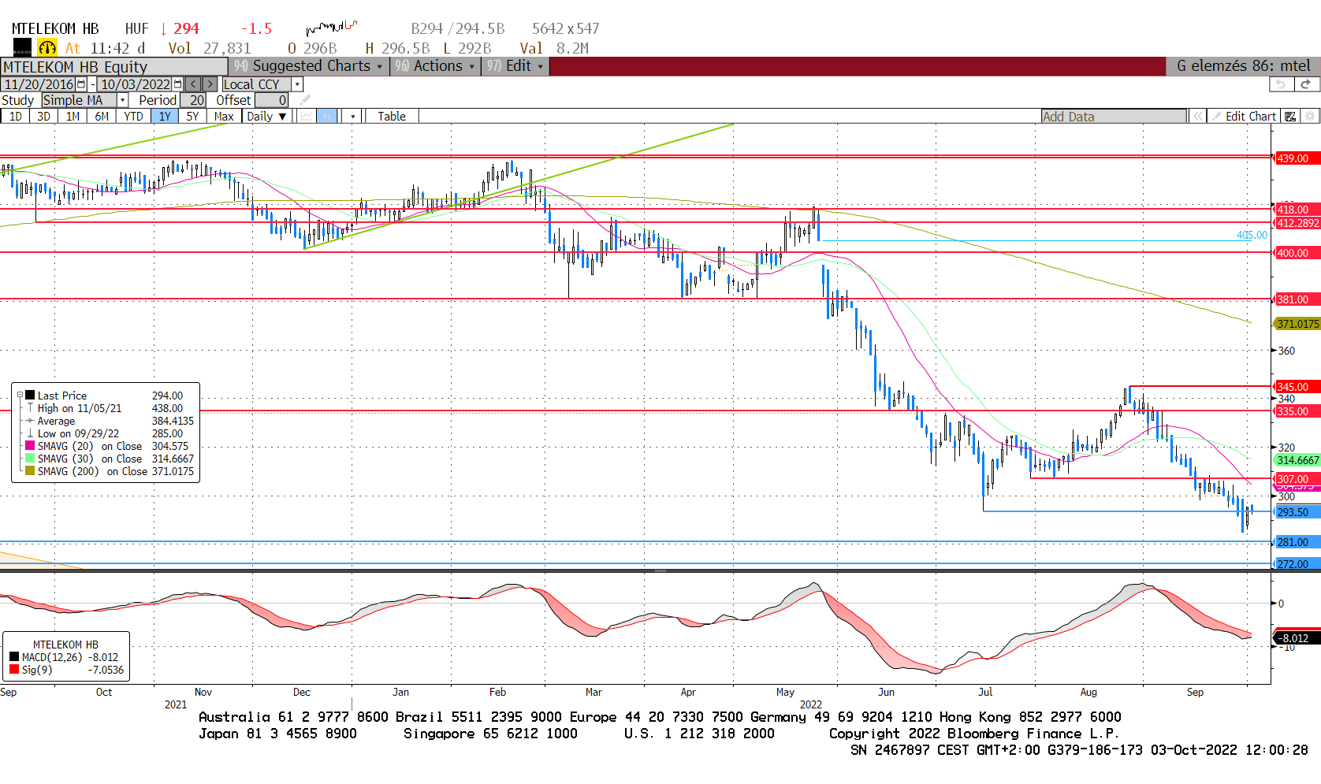The image size is (1321, 784).
Task: Select the YTD range tab
Action: point(133,116)
